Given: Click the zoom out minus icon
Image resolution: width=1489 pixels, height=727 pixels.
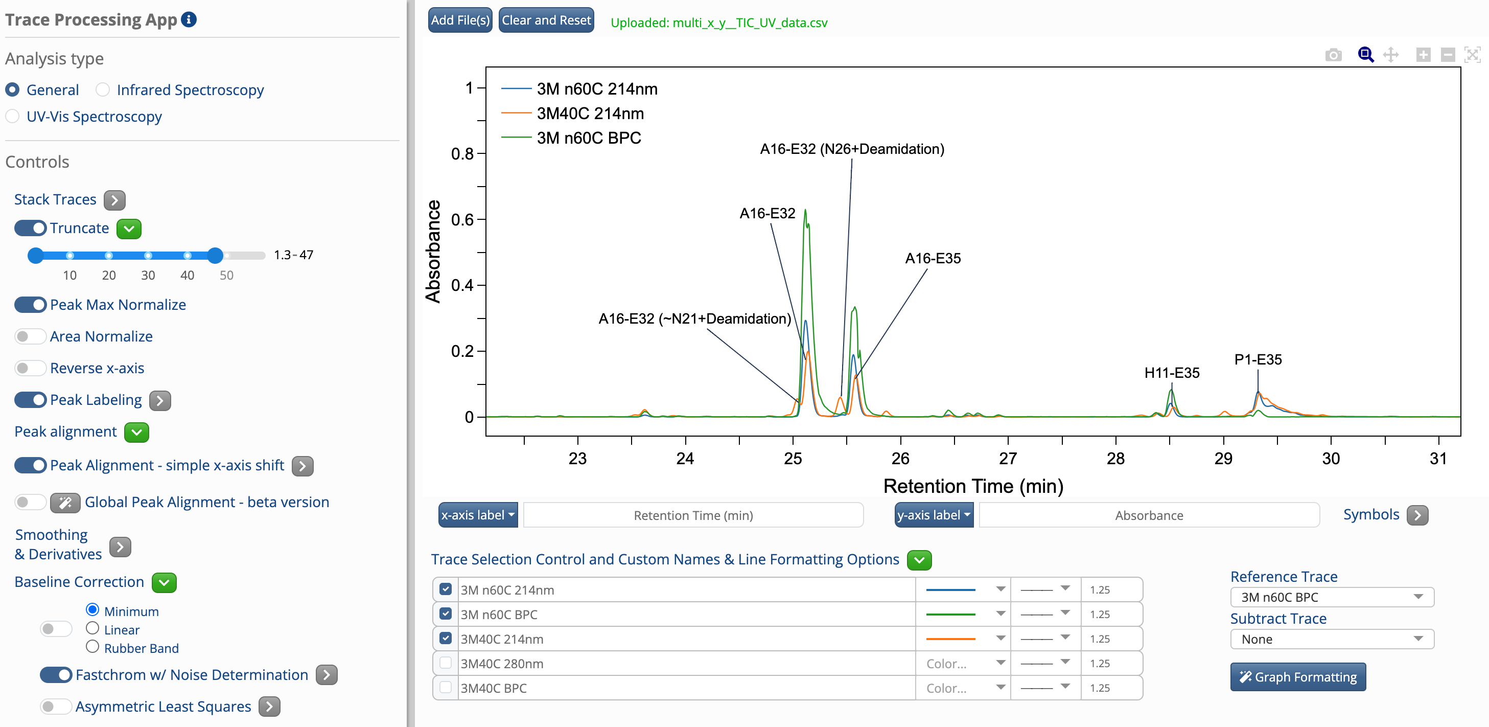Looking at the screenshot, I should [x=1448, y=55].
